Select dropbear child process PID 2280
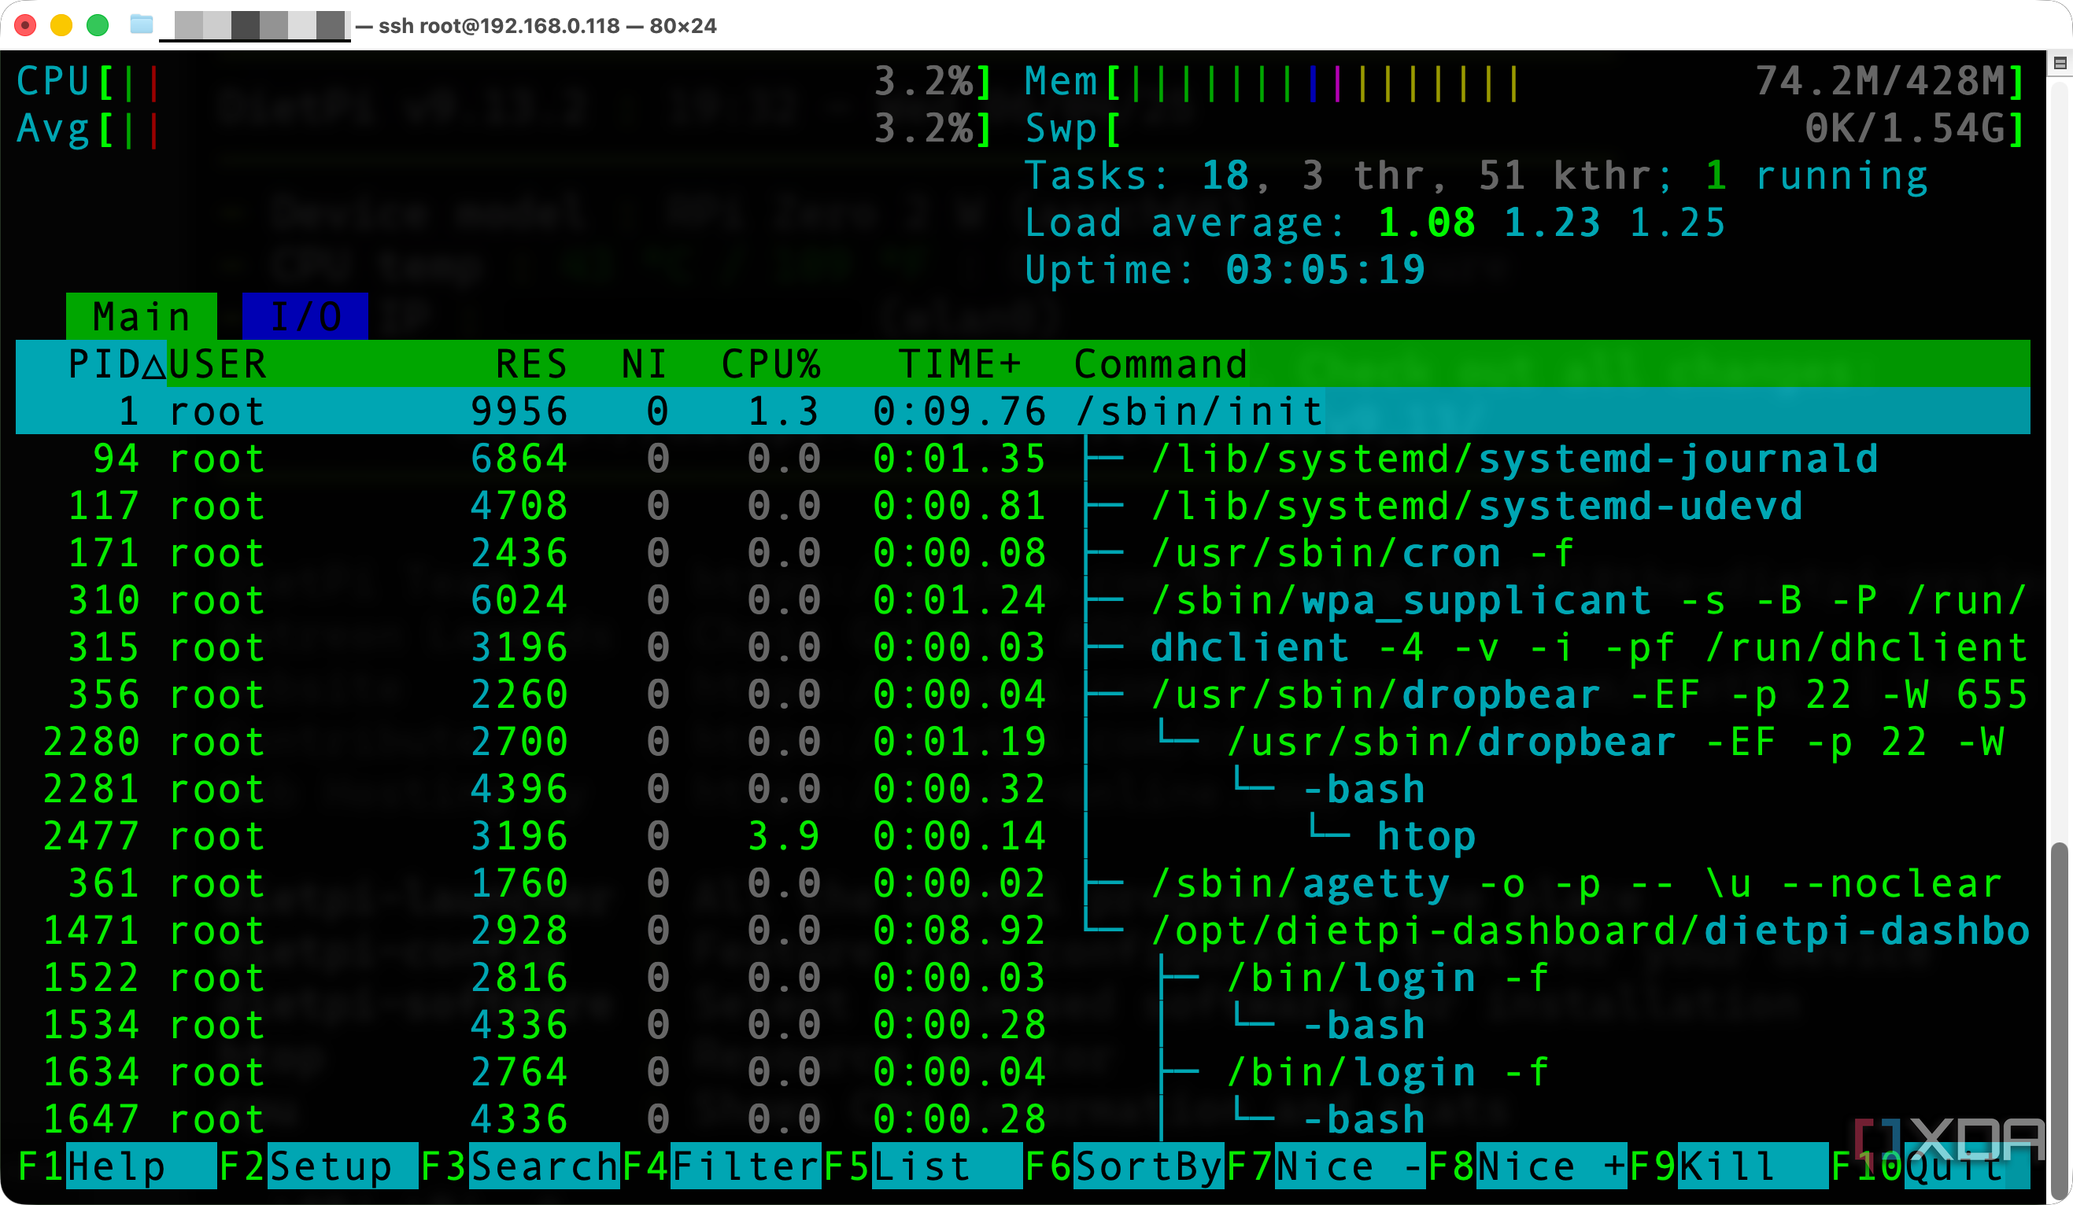The image size is (2073, 1205). 1022,743
